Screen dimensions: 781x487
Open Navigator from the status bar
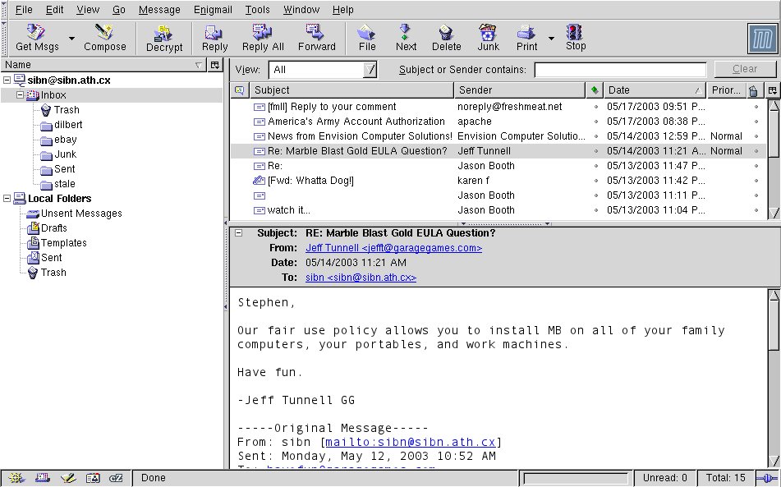coord(16,478)
